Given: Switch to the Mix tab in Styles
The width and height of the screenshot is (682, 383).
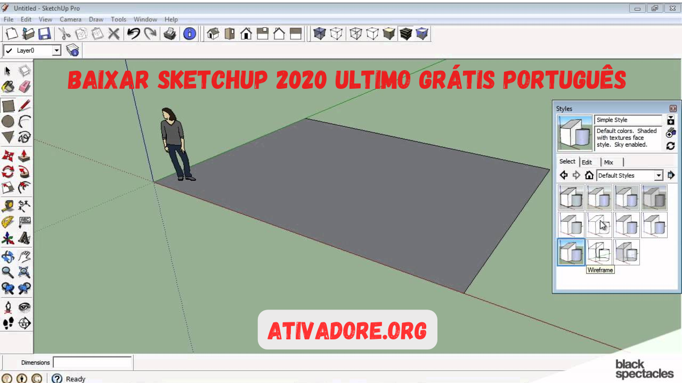Looking at the screenshot, I should (x=608, y=162).
